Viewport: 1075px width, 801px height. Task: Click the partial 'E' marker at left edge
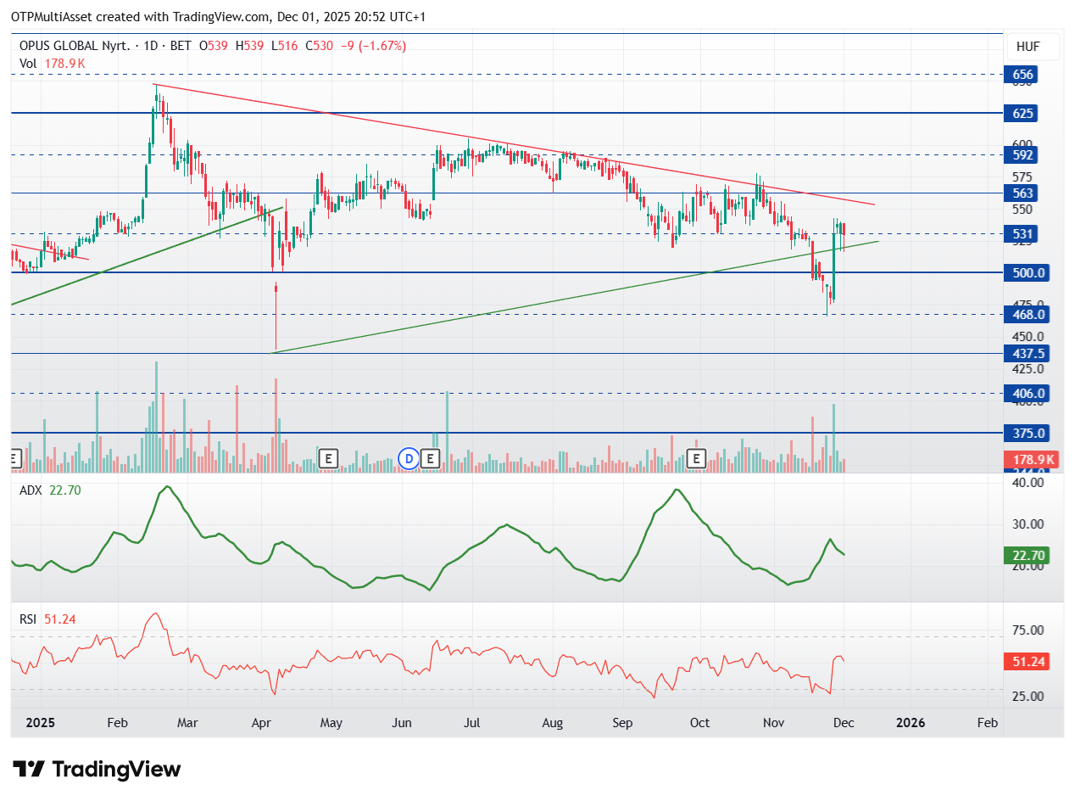click(14, 459)
